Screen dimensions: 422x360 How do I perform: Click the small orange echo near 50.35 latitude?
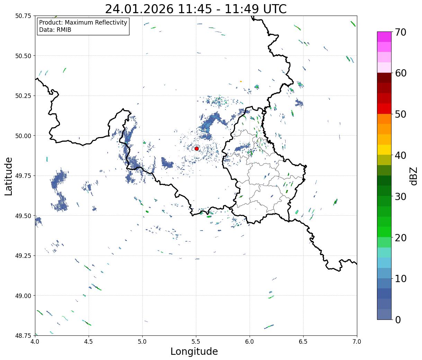pyautogui.click(x=241, y=81)
